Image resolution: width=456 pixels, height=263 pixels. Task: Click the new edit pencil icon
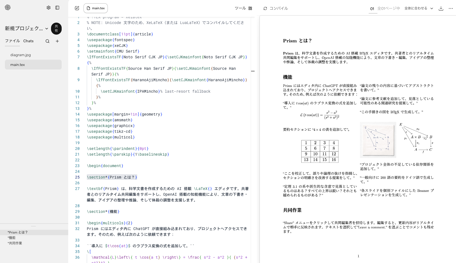(77, 8)
